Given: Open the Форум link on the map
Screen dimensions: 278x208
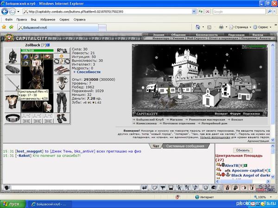Looking at the screenshot, I should pyautogui.click(x=235, y=114).
